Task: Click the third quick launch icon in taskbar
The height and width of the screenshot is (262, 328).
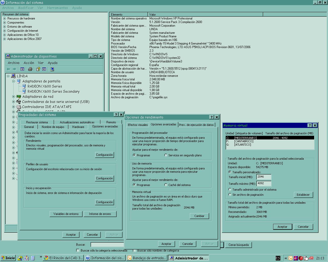Action: point(33,258)
